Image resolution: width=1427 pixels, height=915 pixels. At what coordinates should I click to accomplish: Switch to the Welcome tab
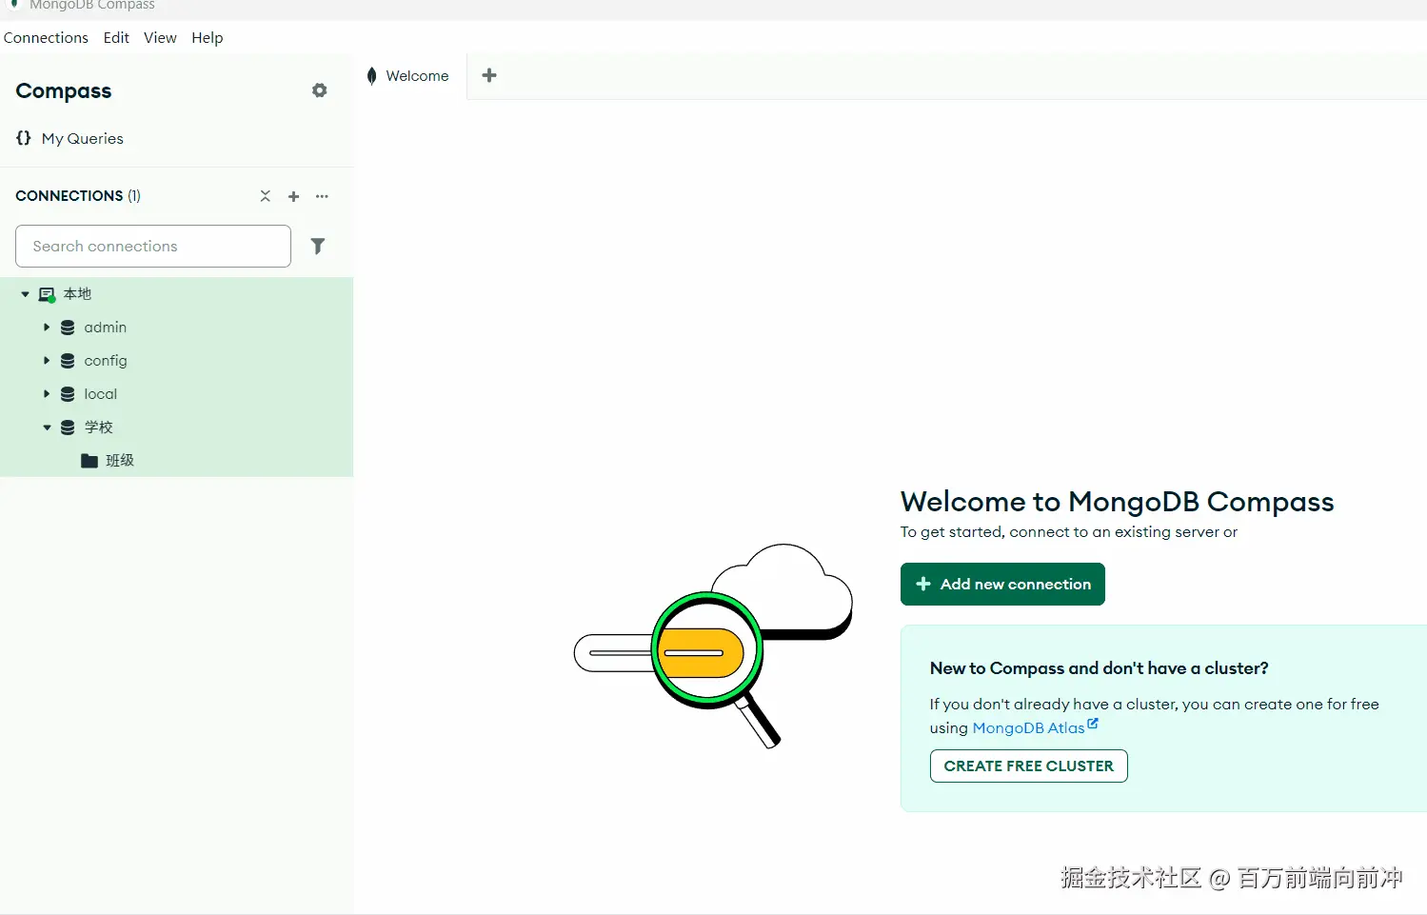tap(409, 76)
